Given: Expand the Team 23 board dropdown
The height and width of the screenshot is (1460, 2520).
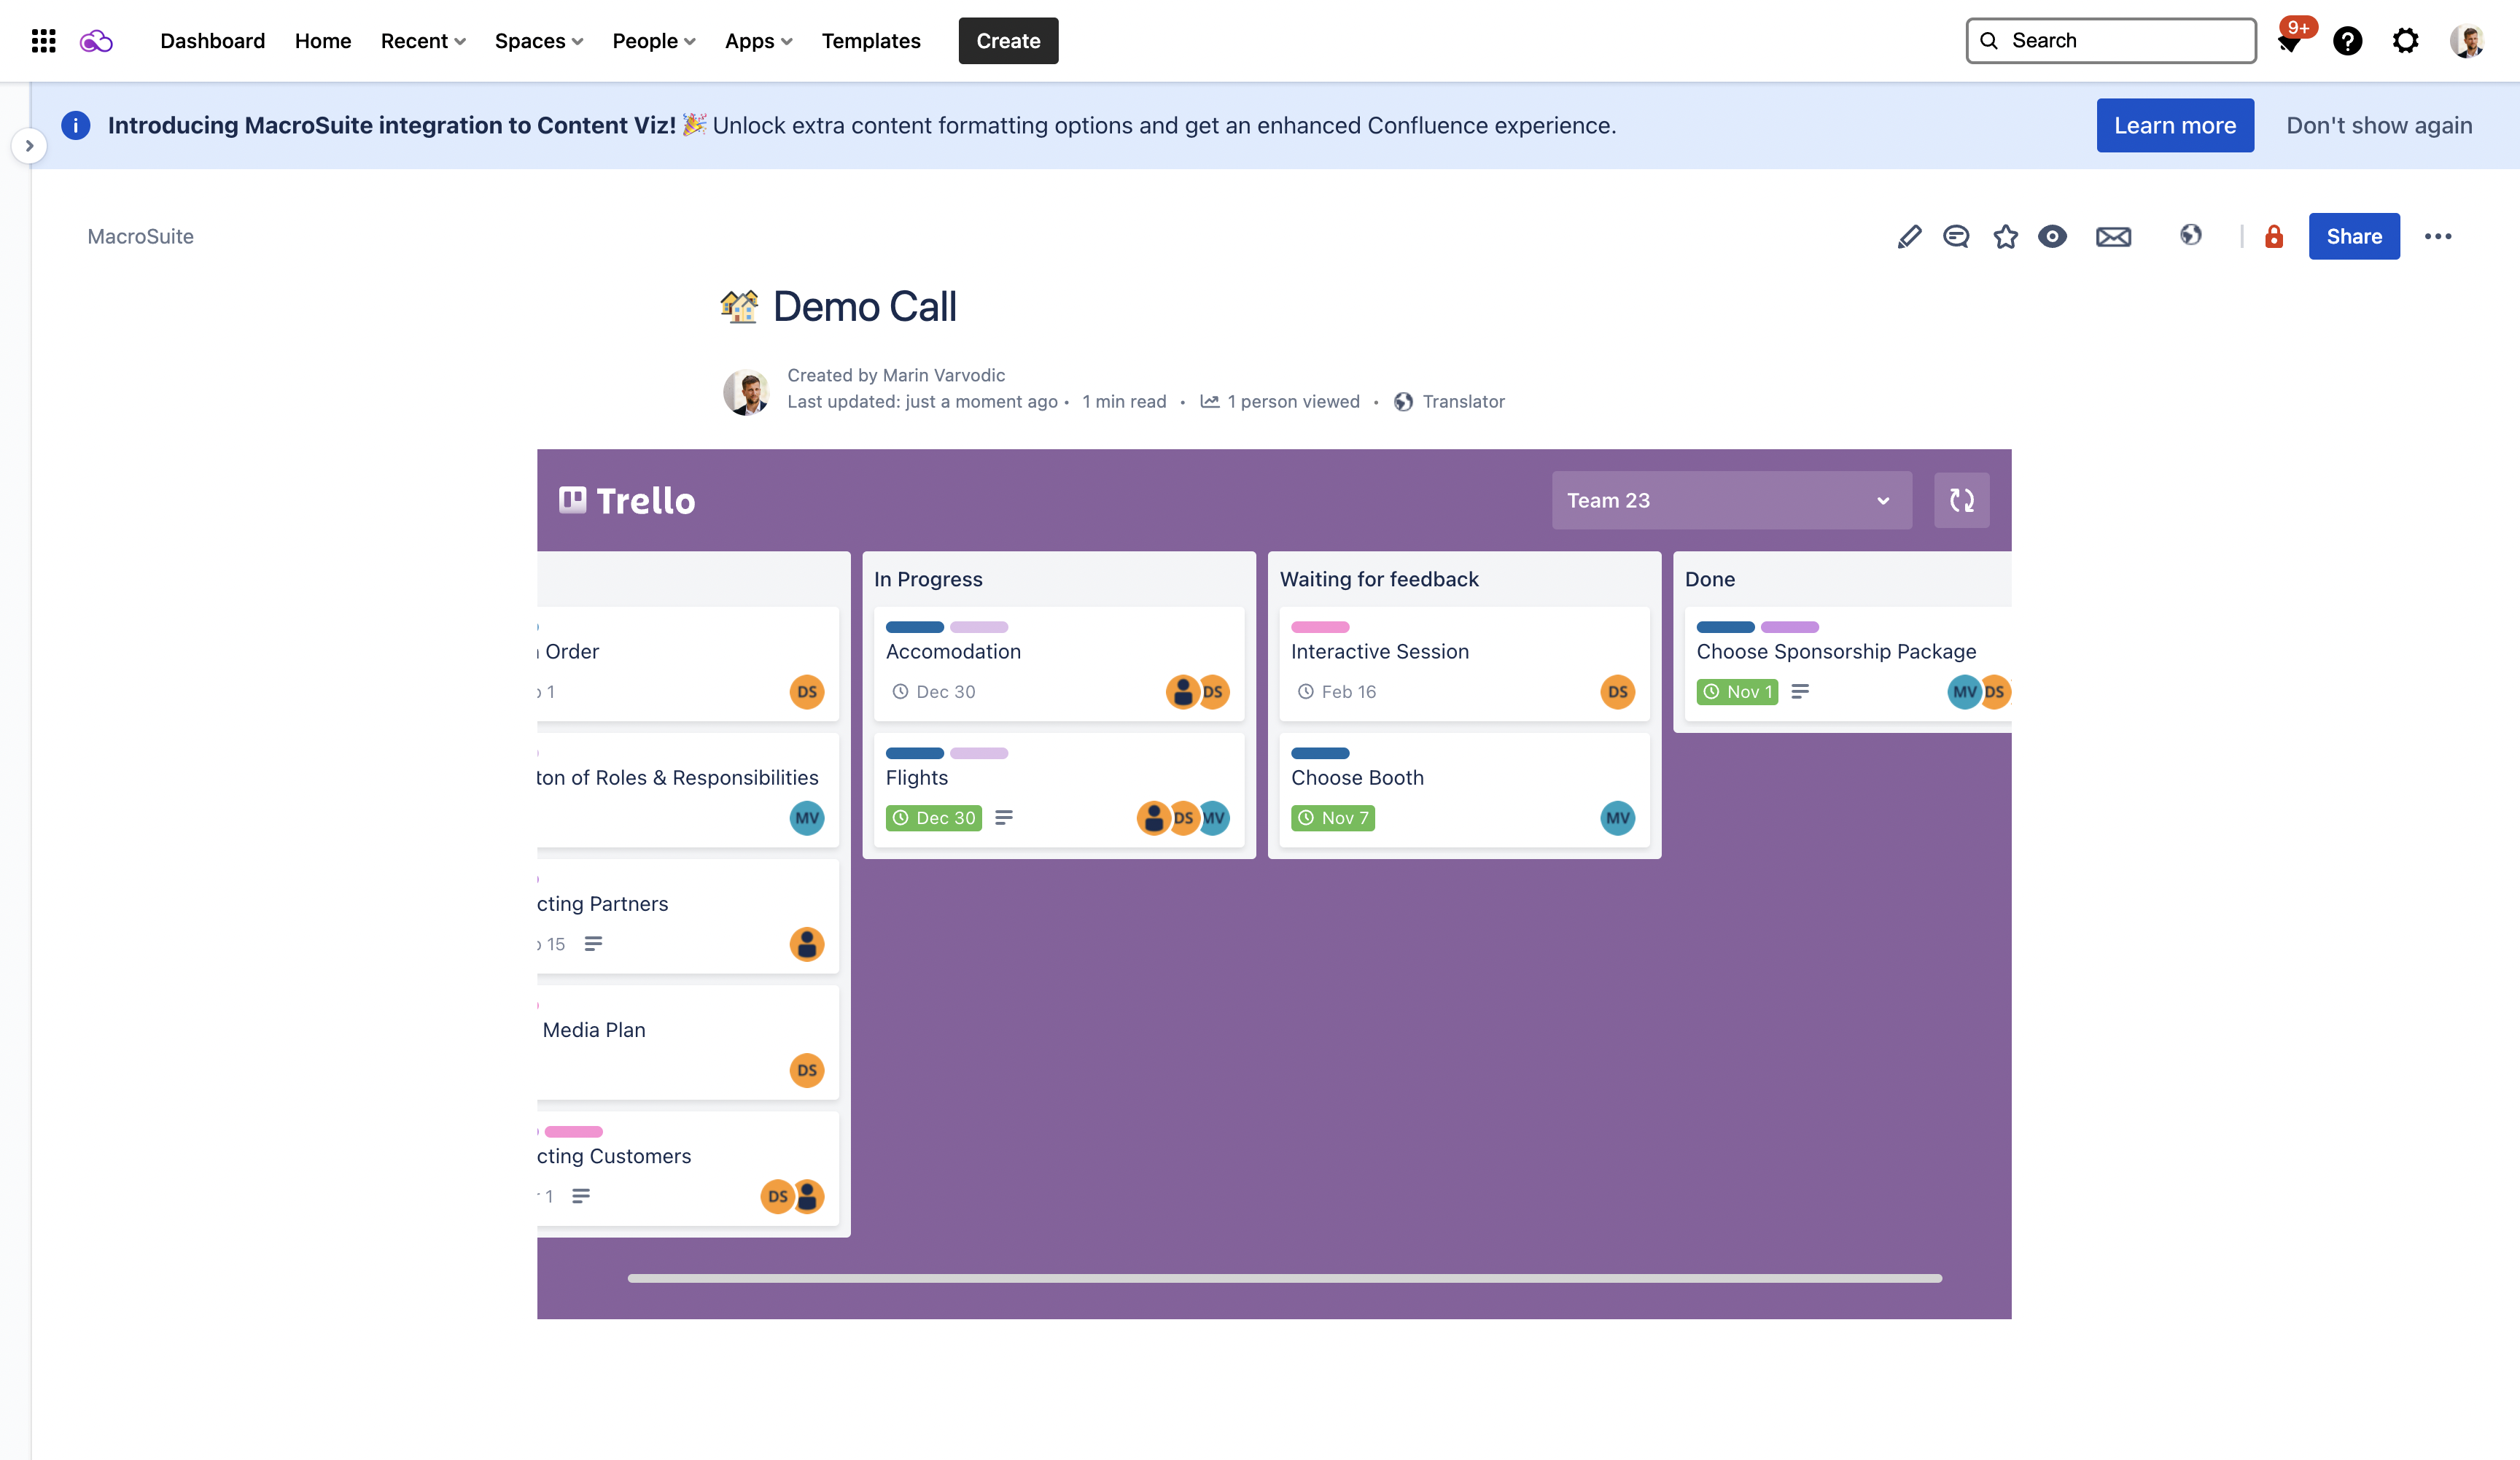Looking at the screenshot, I should click(x=1731, y=500).
